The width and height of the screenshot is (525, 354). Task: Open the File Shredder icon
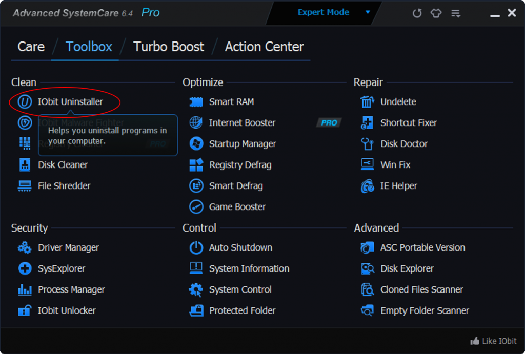(25, 186)
